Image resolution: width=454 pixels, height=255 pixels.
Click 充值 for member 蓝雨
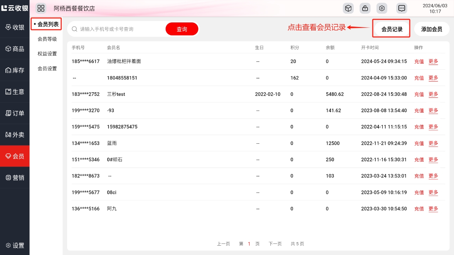(x=419, y=143)
